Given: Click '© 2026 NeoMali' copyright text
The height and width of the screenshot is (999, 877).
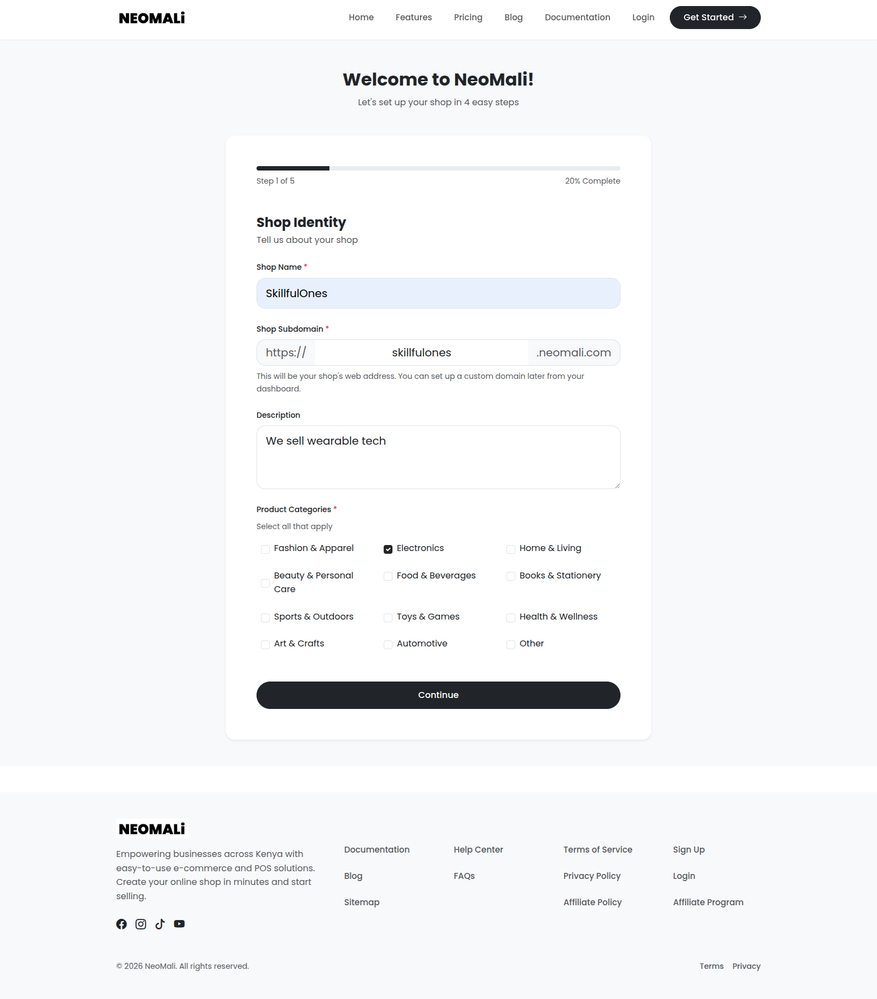Looking at the screenshot, I should pos(183,966).
